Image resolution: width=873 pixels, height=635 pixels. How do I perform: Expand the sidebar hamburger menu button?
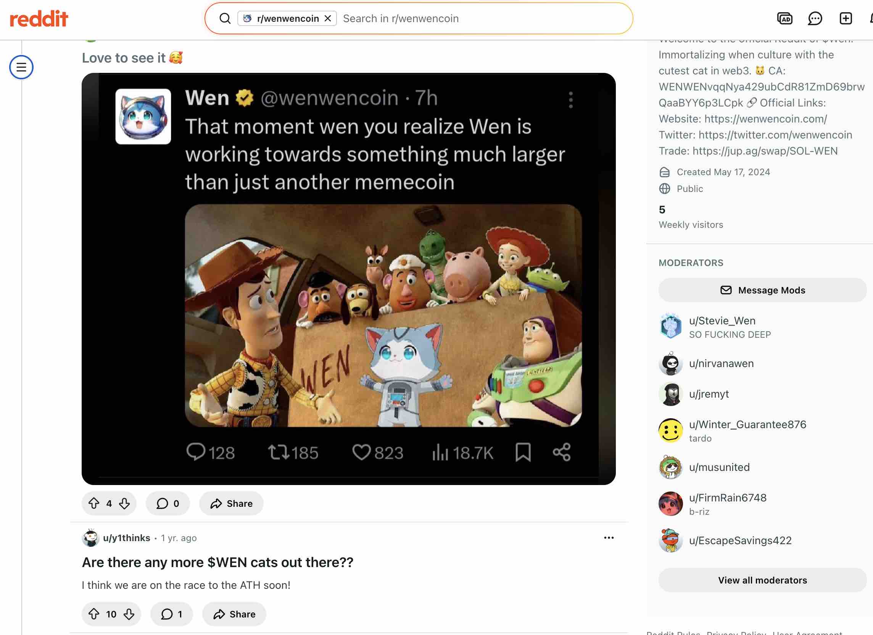[21, 68]
